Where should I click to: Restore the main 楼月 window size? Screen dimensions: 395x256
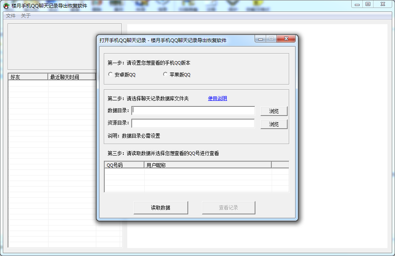(368, 4)
